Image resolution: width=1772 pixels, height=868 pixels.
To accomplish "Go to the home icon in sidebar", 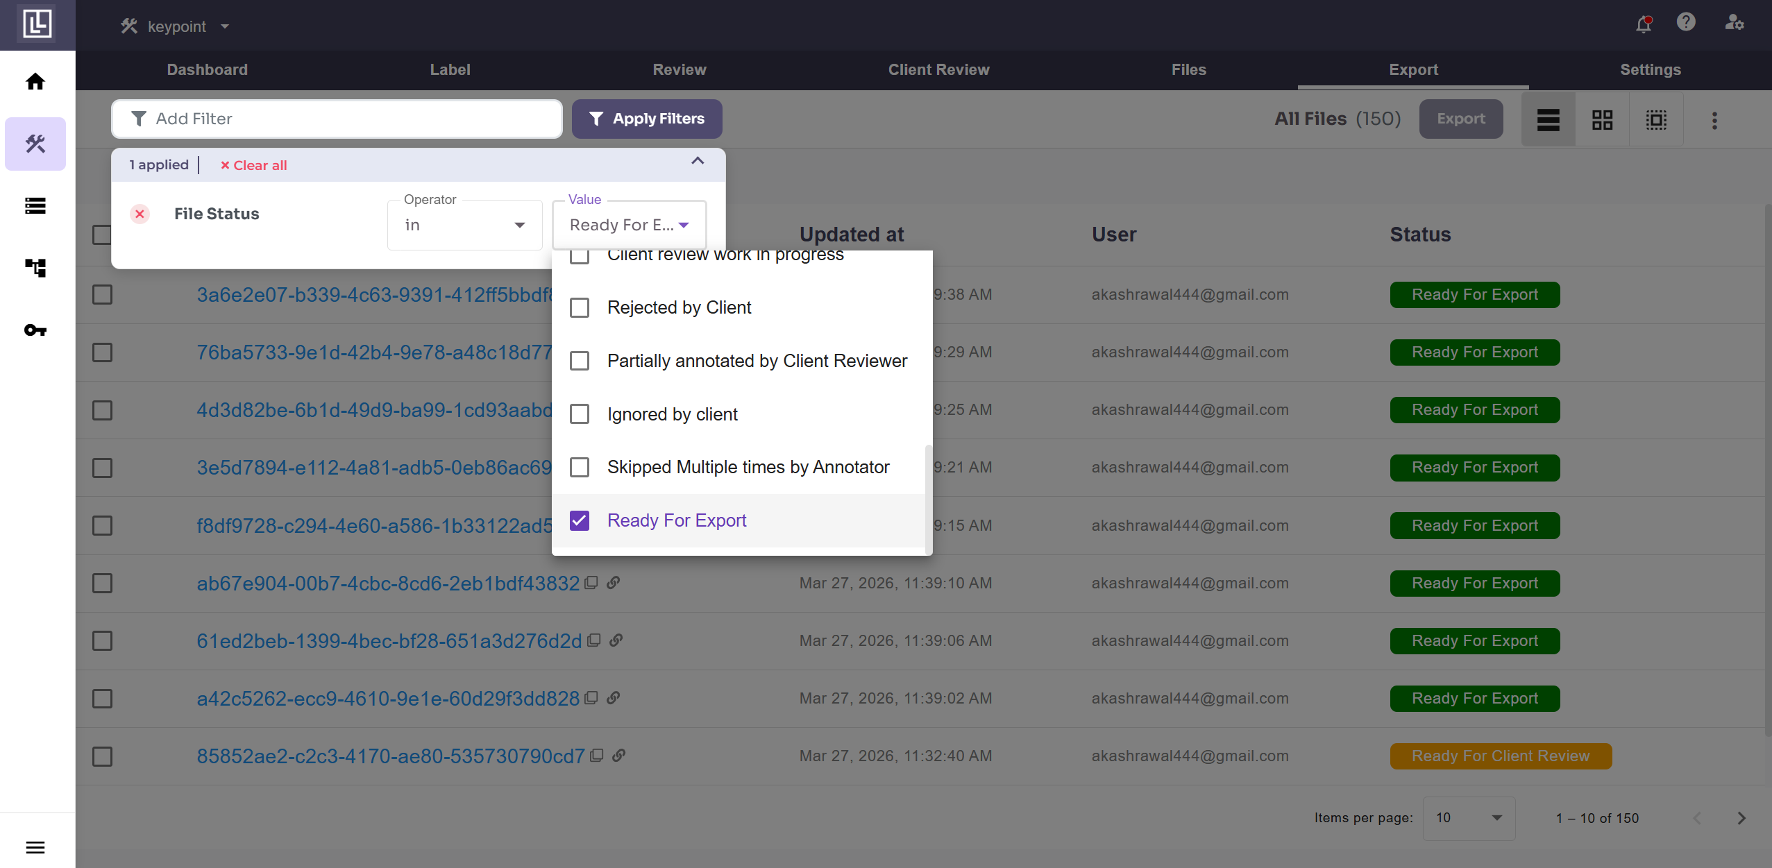I will tap(35, 82).
